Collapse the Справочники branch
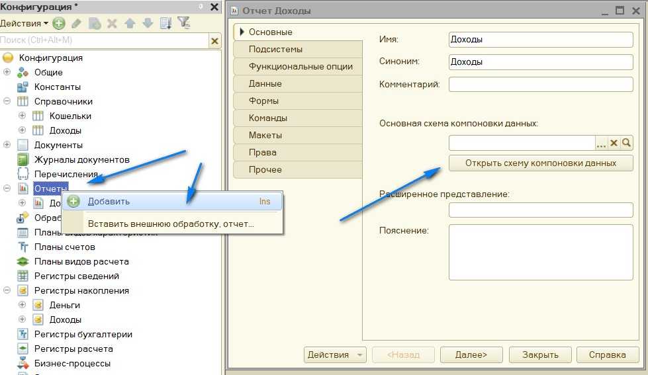The height and width of the screenshot is (375, 648). click(x=7, y=101)
